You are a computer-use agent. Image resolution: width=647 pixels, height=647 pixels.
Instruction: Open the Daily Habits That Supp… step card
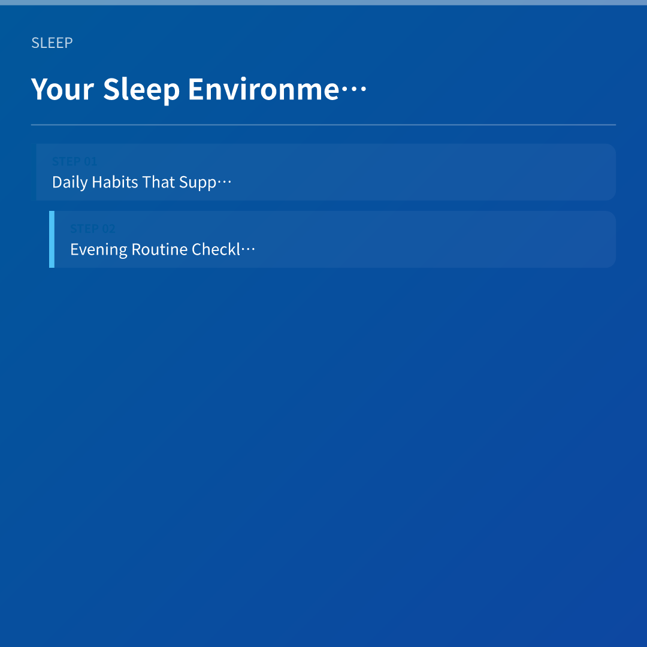(323, 172)
